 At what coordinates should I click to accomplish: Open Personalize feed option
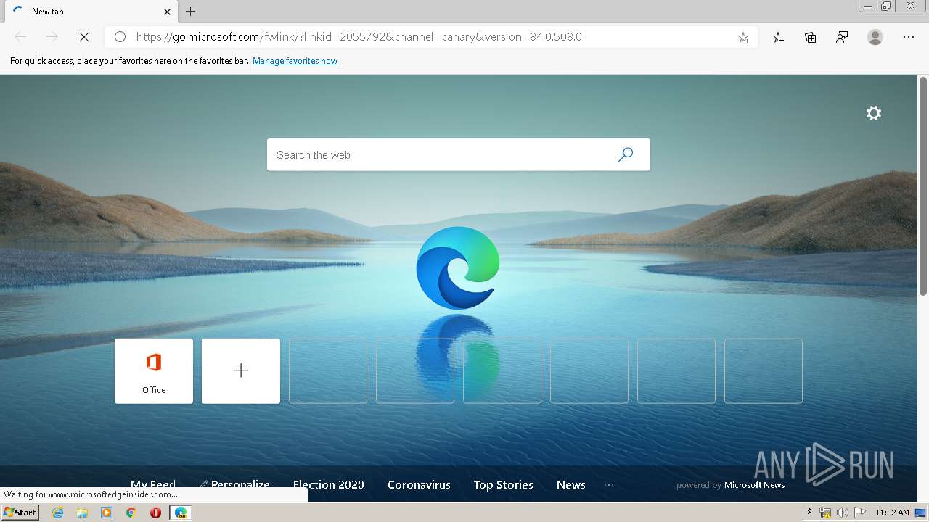[234, 484]
